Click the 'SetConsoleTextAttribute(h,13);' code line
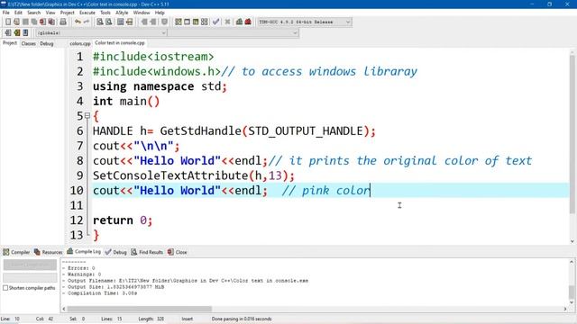This screenshot has height=324, width=577. tap(194, 175)
